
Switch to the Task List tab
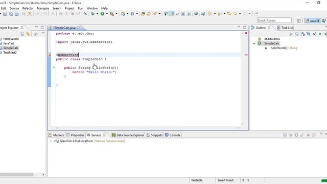pos(285,28)
